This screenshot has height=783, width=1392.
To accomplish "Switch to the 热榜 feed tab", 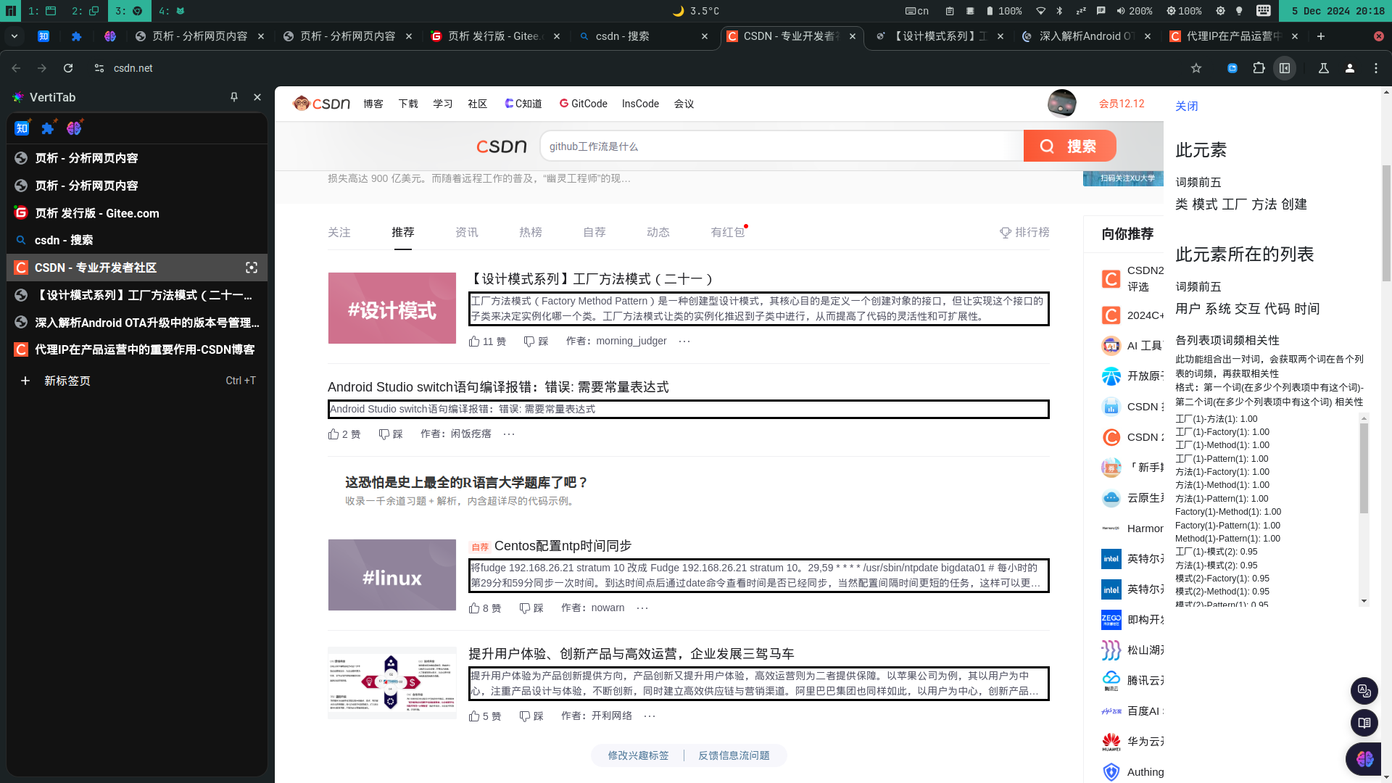I will point(530,233).
